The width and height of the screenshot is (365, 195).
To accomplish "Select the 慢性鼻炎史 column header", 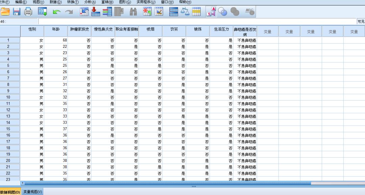I will tap(103, 31).
